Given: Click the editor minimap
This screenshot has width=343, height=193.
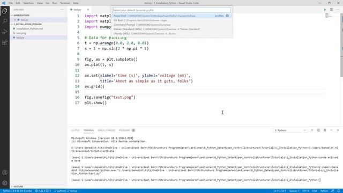Looking at the screenshot, I should (x=332, y=16).
